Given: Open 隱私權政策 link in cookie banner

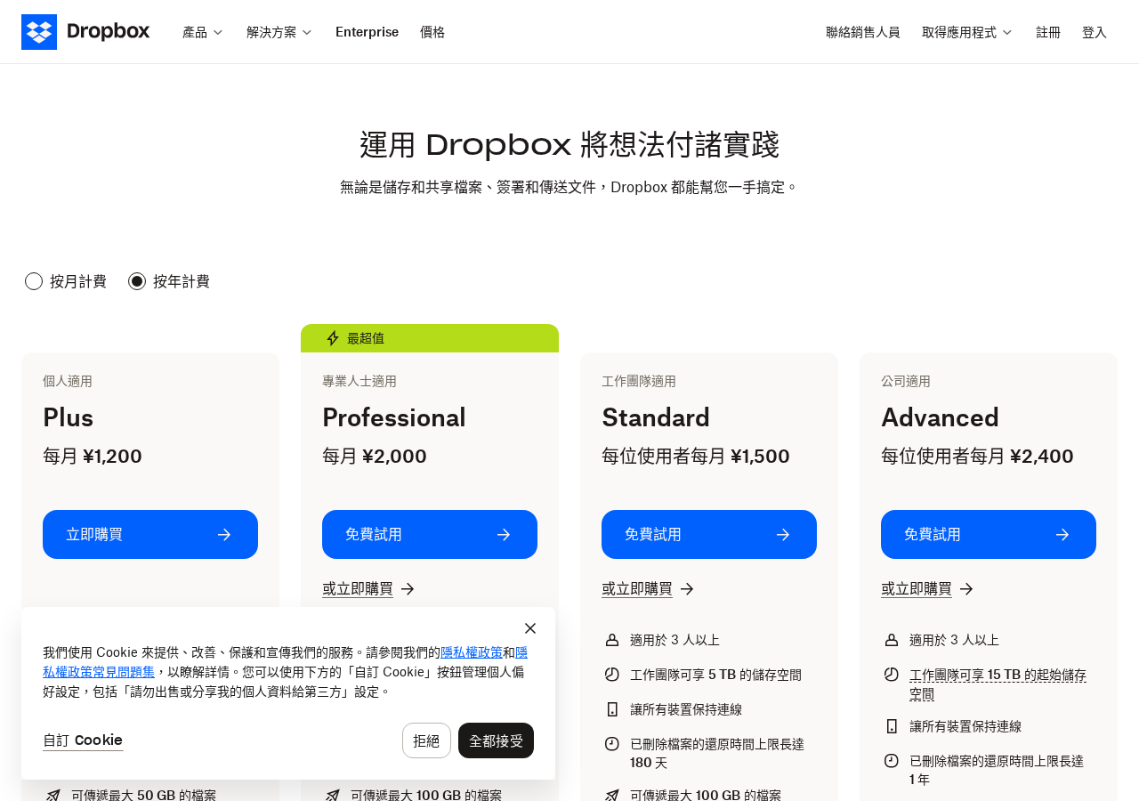Looking at the screenshot, I should pyautogui.click(x=472, y=651).
